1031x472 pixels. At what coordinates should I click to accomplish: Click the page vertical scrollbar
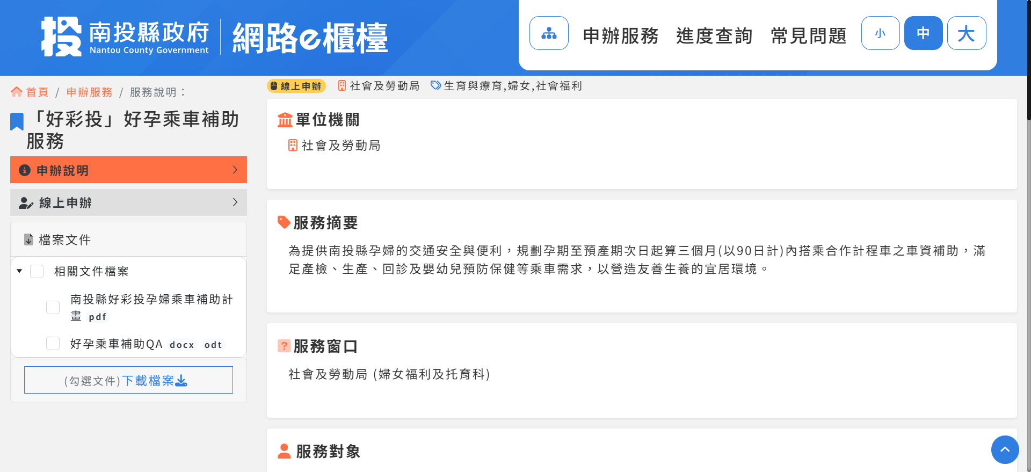pyautogui.click(x=1028, y=236)
